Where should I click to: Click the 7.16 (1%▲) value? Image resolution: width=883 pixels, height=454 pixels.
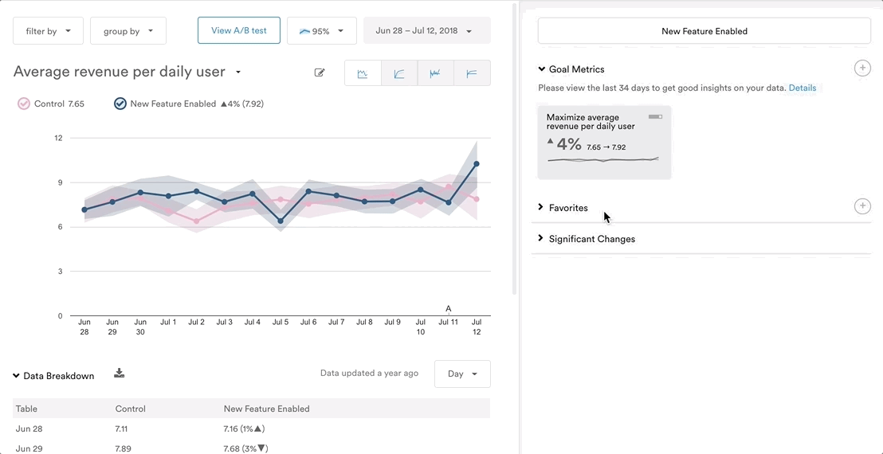tap(244, 429)
